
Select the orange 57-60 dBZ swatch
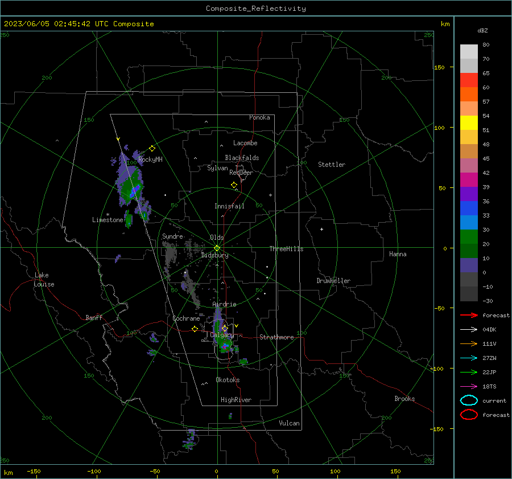[469, 95]
